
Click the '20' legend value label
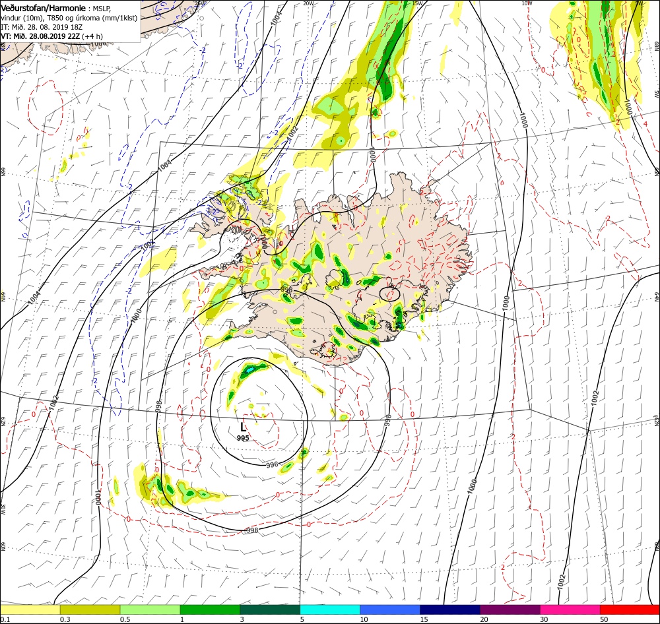[x=484, y=619]
